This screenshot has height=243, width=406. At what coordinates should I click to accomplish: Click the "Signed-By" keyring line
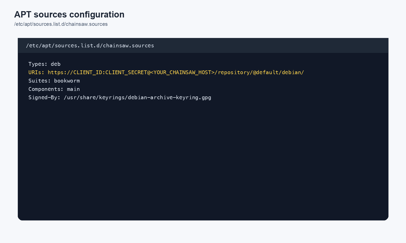coord(120,97)
